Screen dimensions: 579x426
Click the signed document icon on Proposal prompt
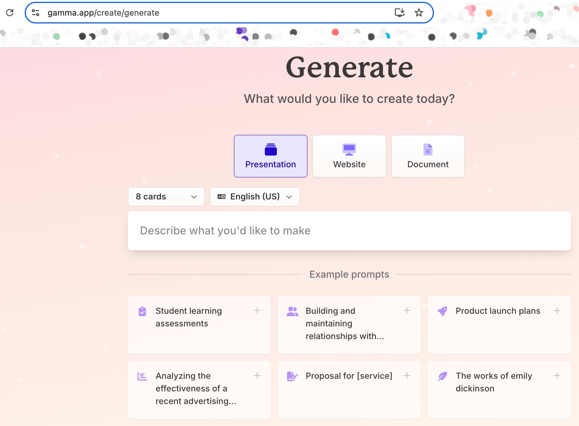(x=292, y=376)
